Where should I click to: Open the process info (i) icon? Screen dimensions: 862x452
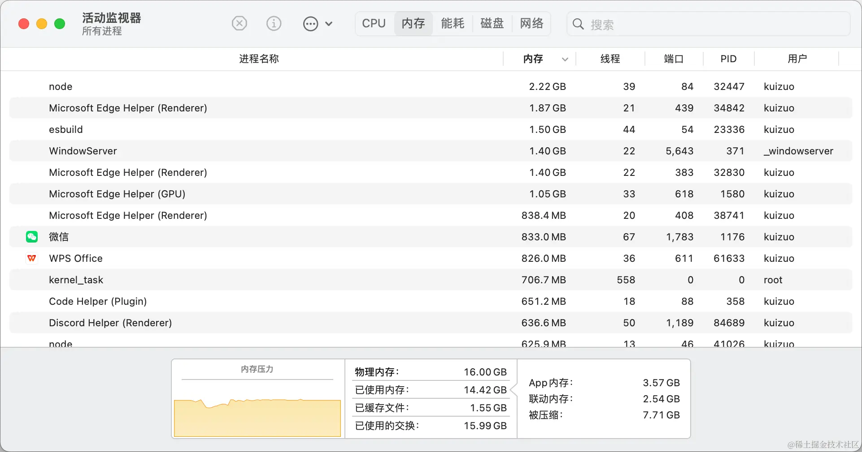coord(274,23)
